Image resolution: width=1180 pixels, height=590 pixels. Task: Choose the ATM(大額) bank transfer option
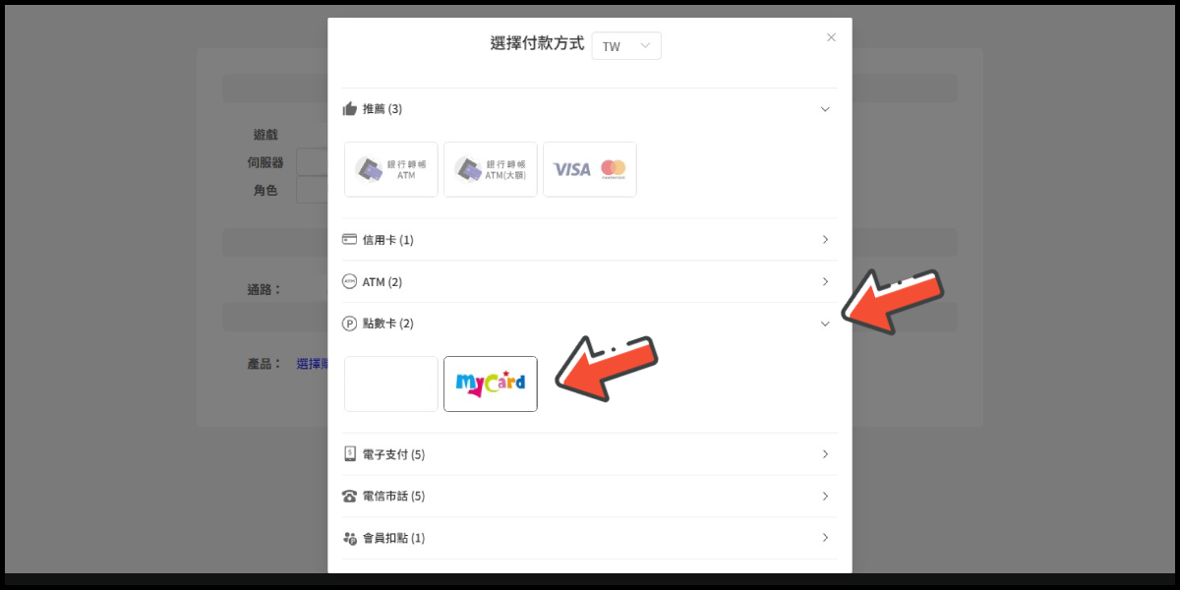coord(490,169)
